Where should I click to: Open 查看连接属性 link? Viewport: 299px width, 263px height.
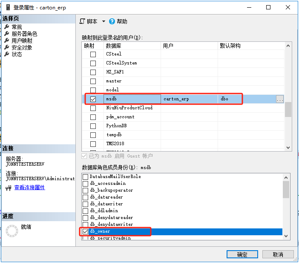(29, 187)
